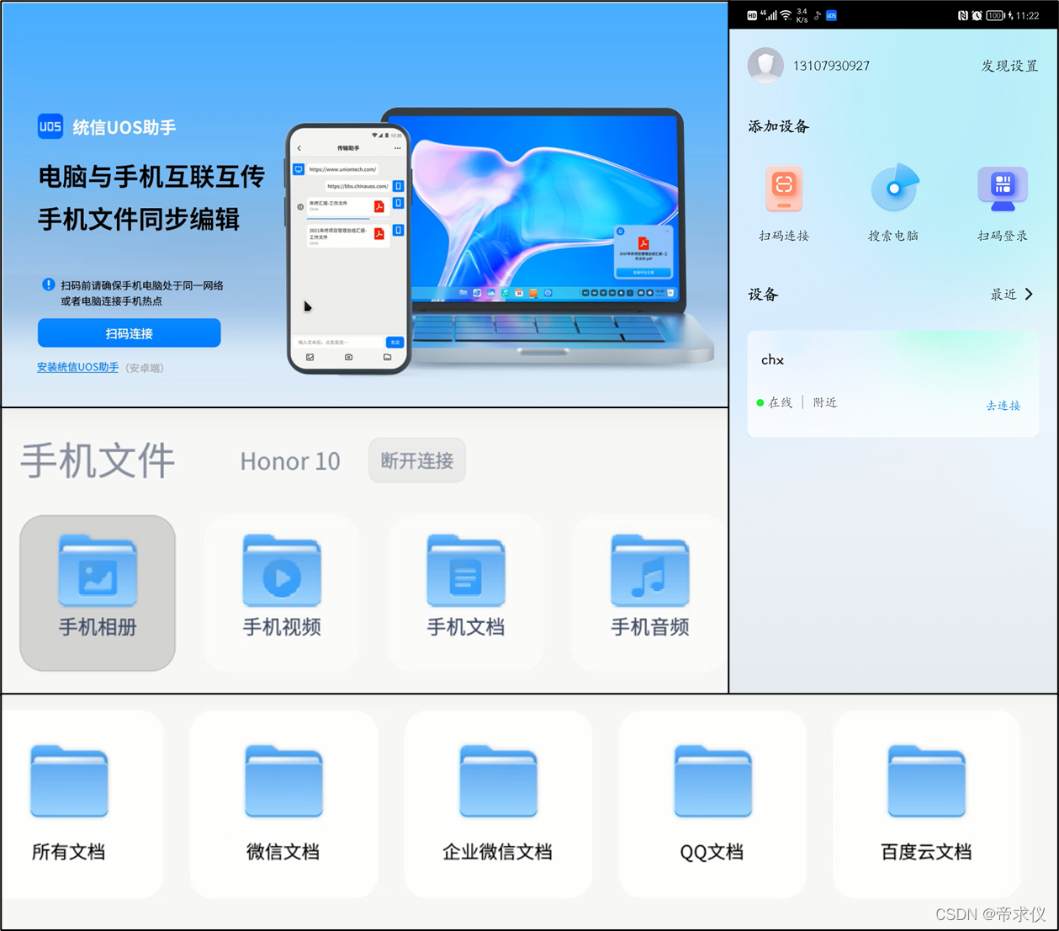
Task: Click the blue warning info icon
Action: 48,285
